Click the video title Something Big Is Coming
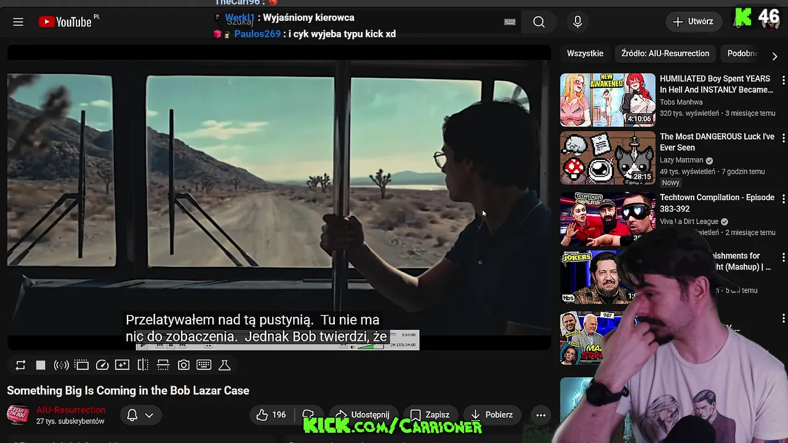The image size is (788, 443). [x=128, y=391]
